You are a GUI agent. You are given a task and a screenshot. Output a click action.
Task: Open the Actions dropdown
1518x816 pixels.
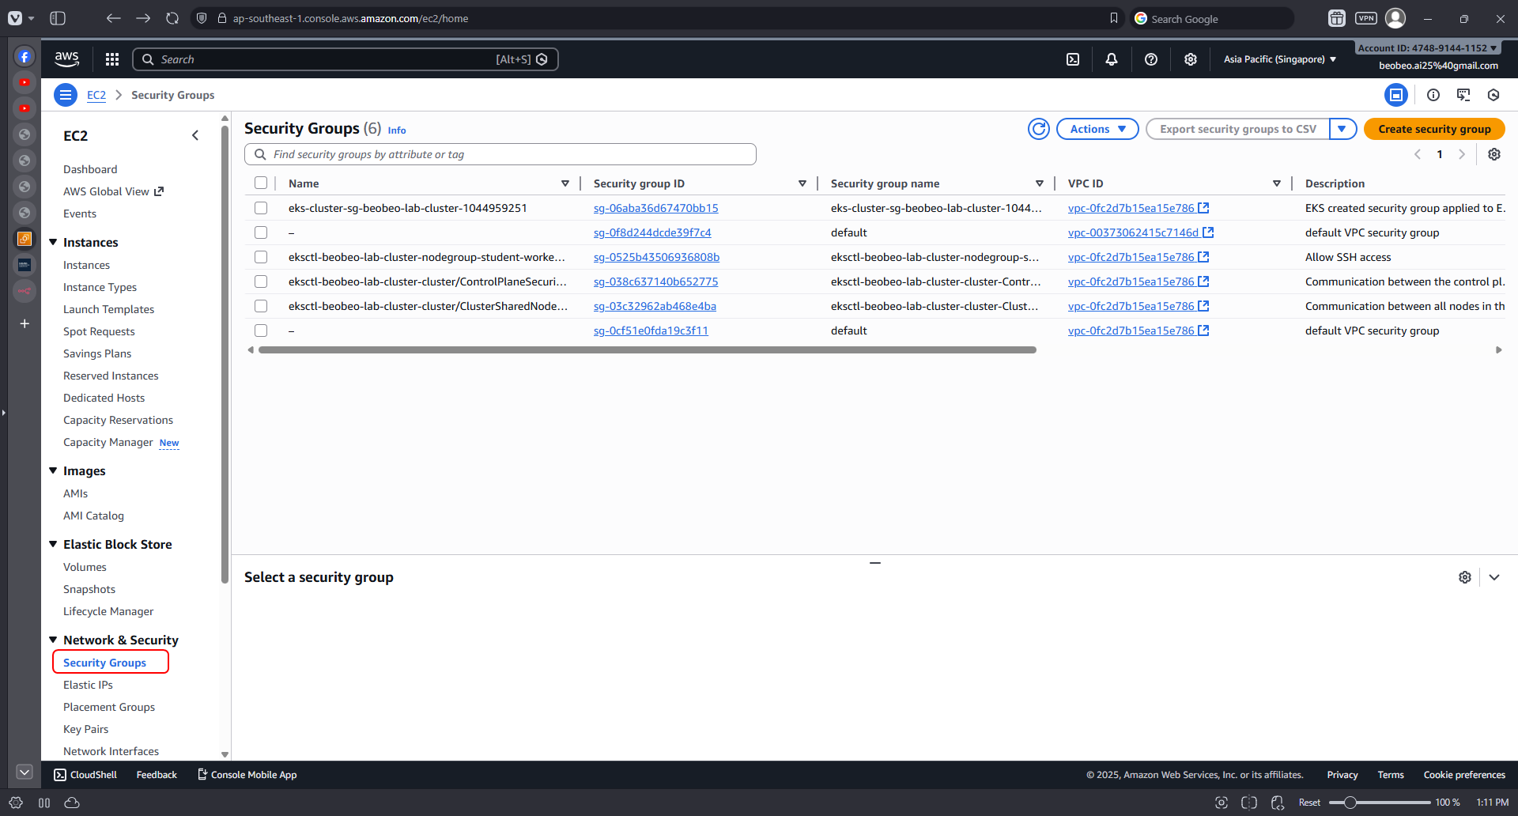1097,129
